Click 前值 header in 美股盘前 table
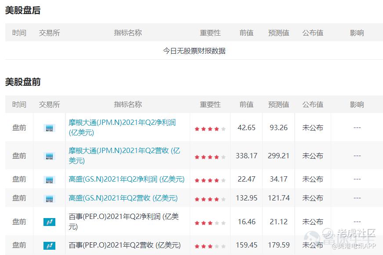This screenshot has height=255, width=383. tap(246, 104)
